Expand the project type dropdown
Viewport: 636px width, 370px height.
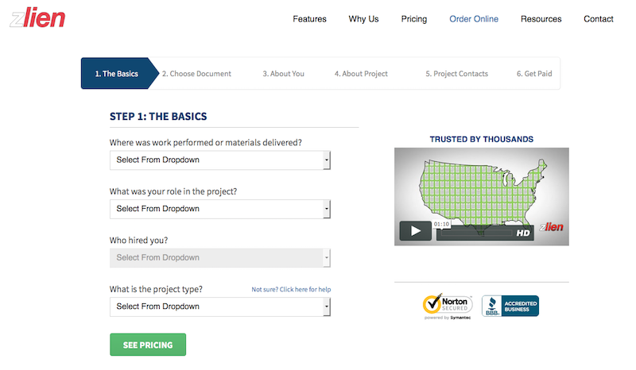click(x=219, y=306)
